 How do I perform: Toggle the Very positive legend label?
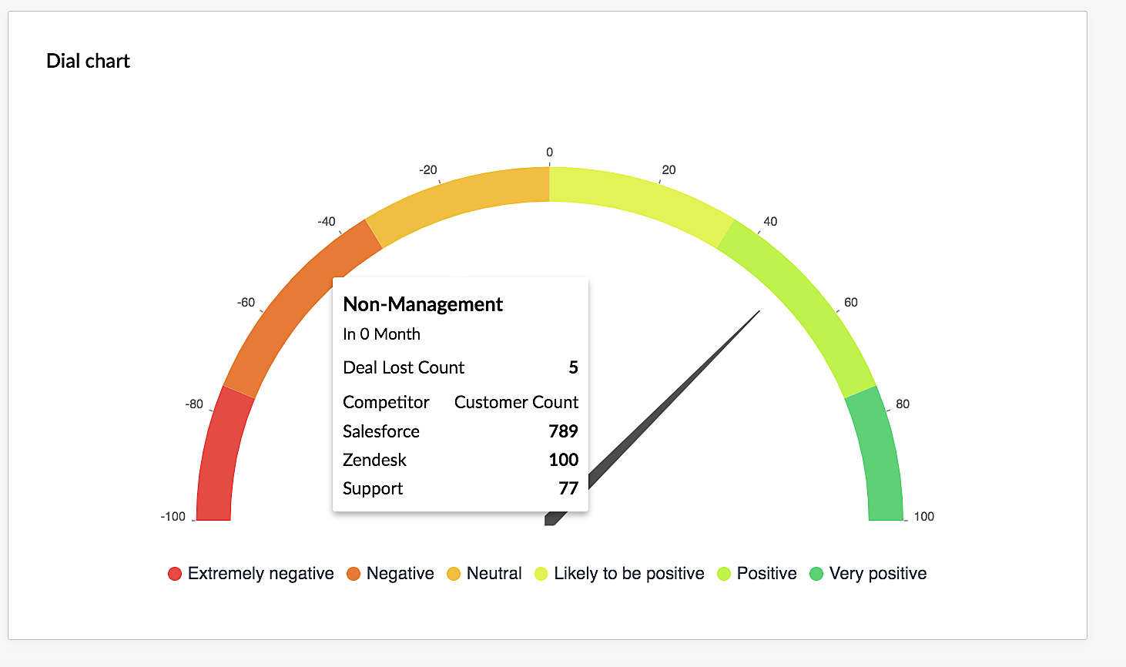[877, 574]
